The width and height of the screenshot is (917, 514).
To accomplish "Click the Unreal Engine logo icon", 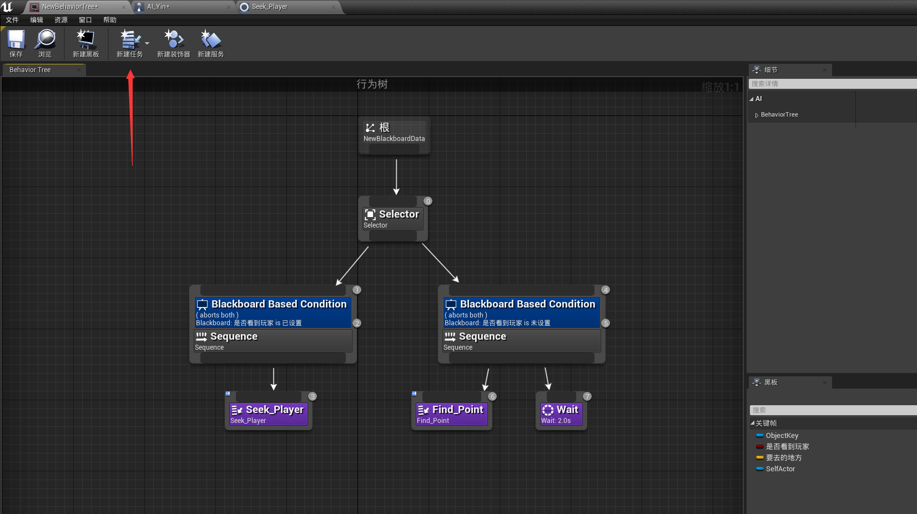I will coord(7,7).
